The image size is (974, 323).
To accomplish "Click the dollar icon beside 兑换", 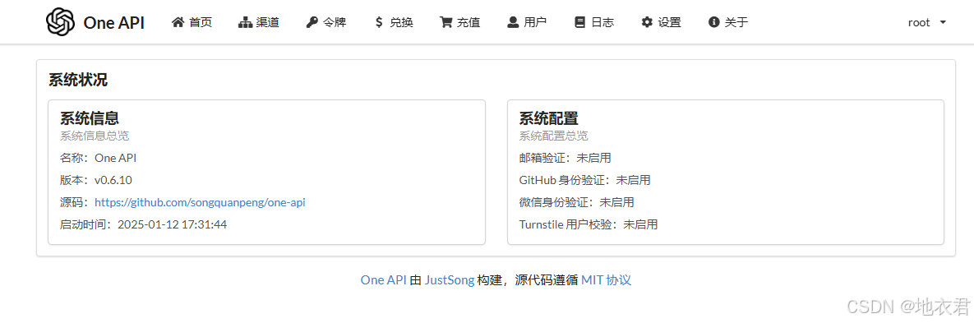I will pos(379,22).
